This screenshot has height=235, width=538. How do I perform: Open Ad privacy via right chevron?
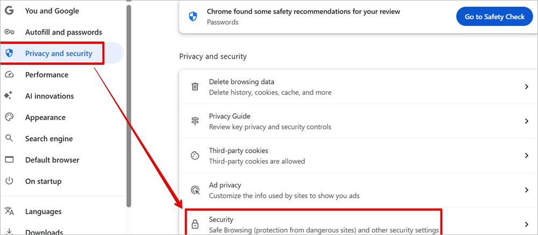tap(527, 190)
